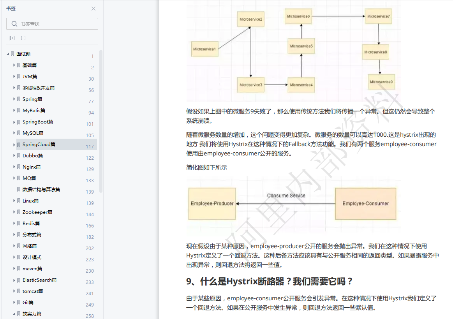Click the bookmark icon beside Redis篇
The width and height of the screenshot is (453, 319).
(19, 223)
